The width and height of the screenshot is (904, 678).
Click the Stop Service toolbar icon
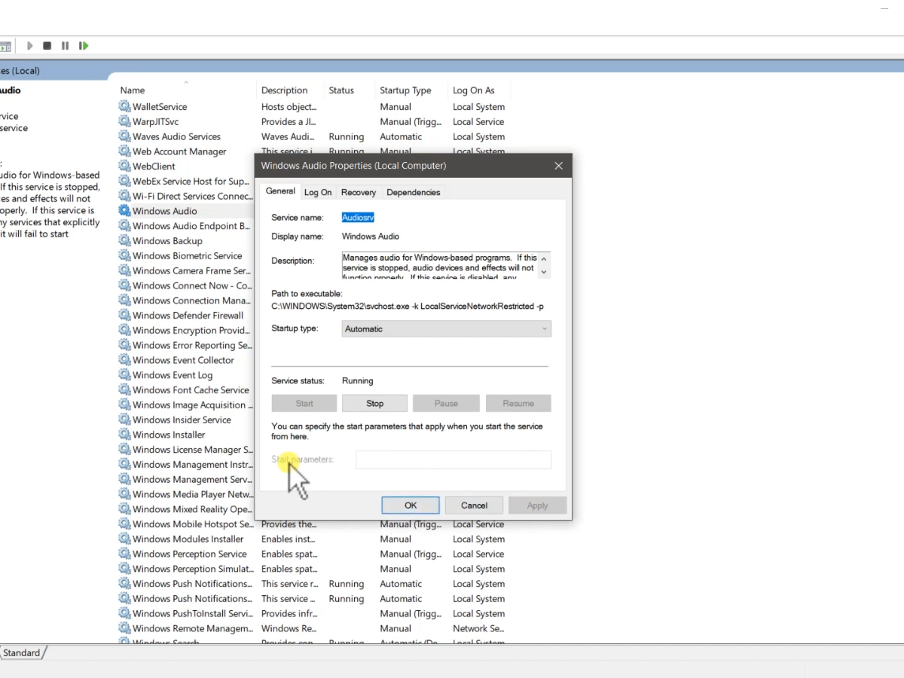tap(47, 46)
